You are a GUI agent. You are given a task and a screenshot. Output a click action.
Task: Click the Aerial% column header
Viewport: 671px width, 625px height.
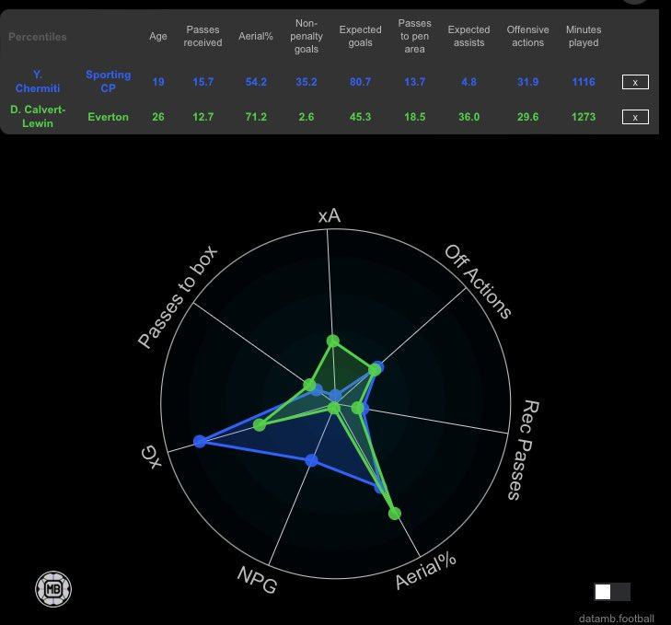click(256, 37)
